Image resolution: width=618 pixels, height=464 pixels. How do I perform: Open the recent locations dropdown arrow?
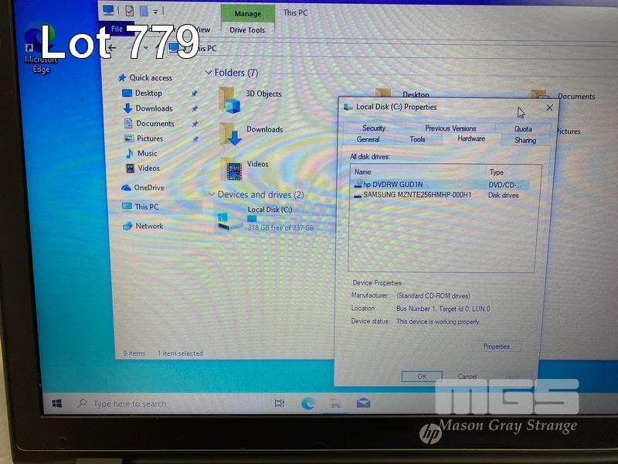click(146, 48)
